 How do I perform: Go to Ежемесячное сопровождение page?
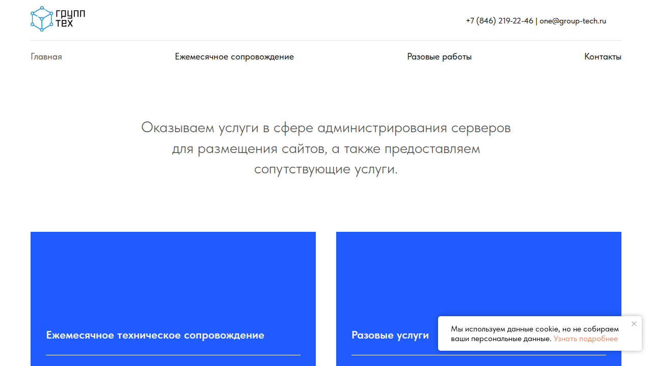[x=234, y=56]
